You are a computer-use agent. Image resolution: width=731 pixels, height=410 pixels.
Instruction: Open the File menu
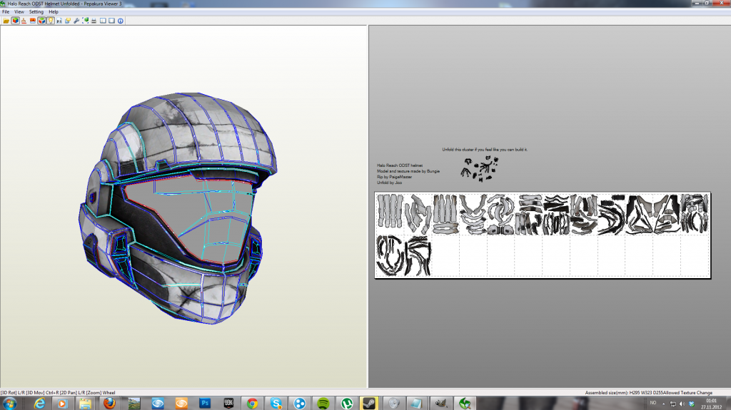click(6, 12)
